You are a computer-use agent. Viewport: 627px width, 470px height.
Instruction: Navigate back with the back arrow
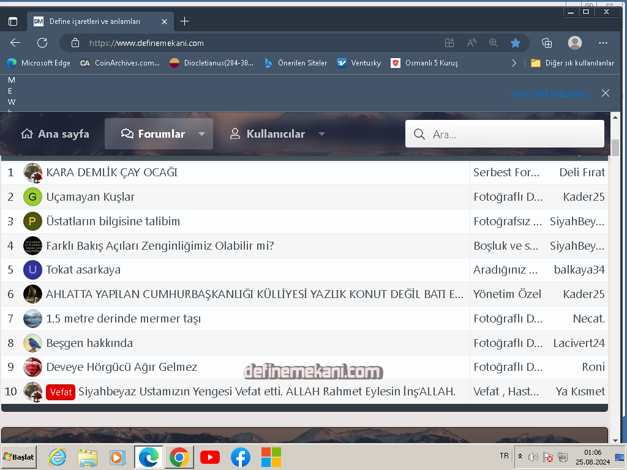(15, 43)
